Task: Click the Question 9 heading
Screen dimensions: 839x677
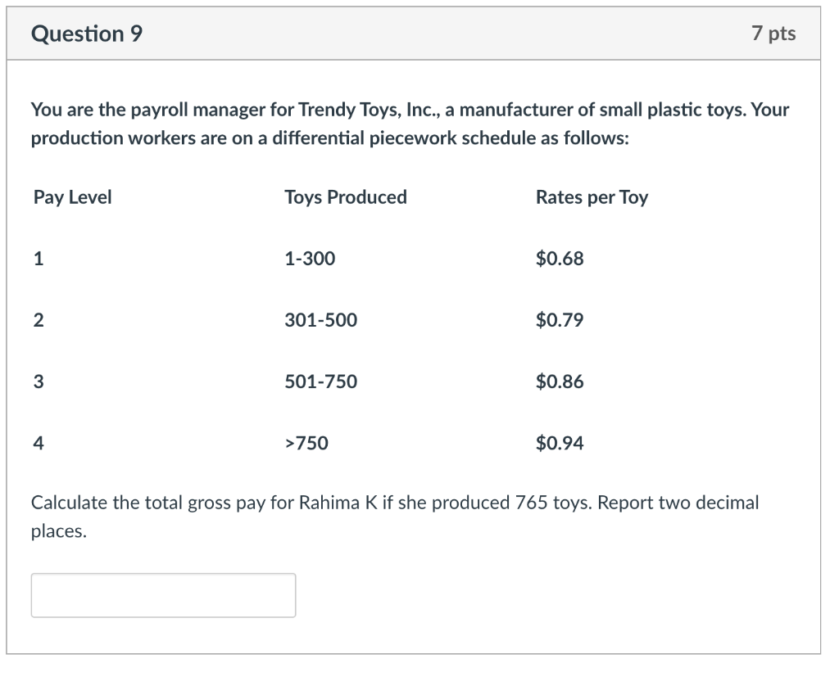Action: pyautogui.click(x=86, y=34)
